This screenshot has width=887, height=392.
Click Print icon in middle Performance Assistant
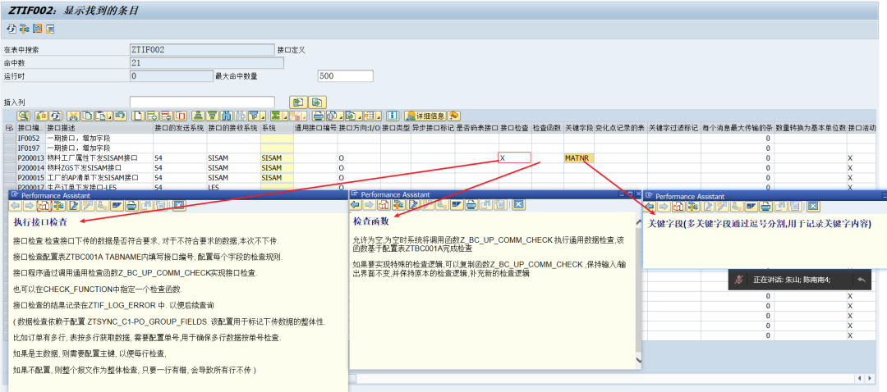tap(471, 204)
